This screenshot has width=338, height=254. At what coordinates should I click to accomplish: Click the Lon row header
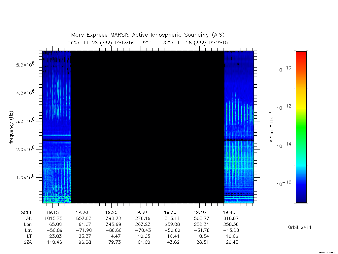tap(28, 225)
